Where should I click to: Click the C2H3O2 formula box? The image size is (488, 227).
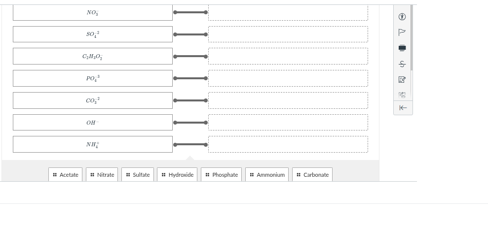click(x=93, y=56)
